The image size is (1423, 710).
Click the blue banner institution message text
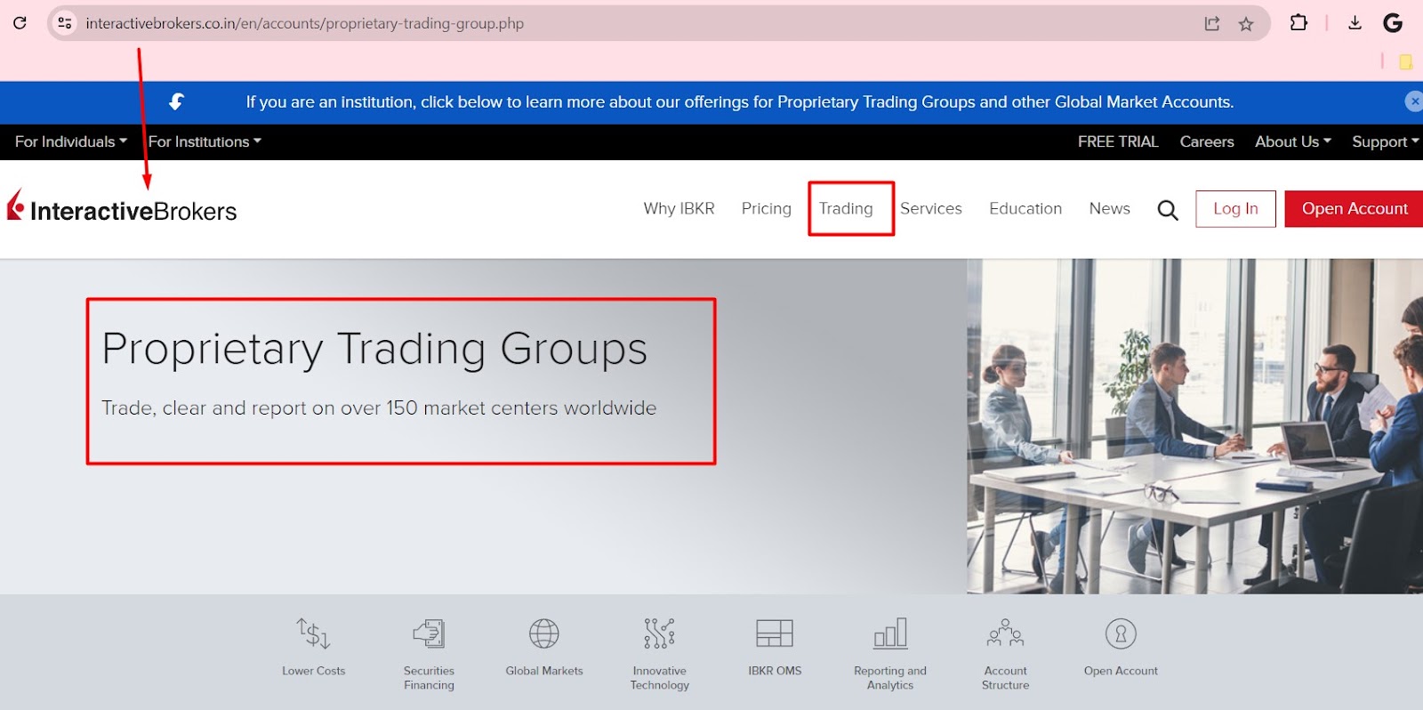[x=740, y=102]
